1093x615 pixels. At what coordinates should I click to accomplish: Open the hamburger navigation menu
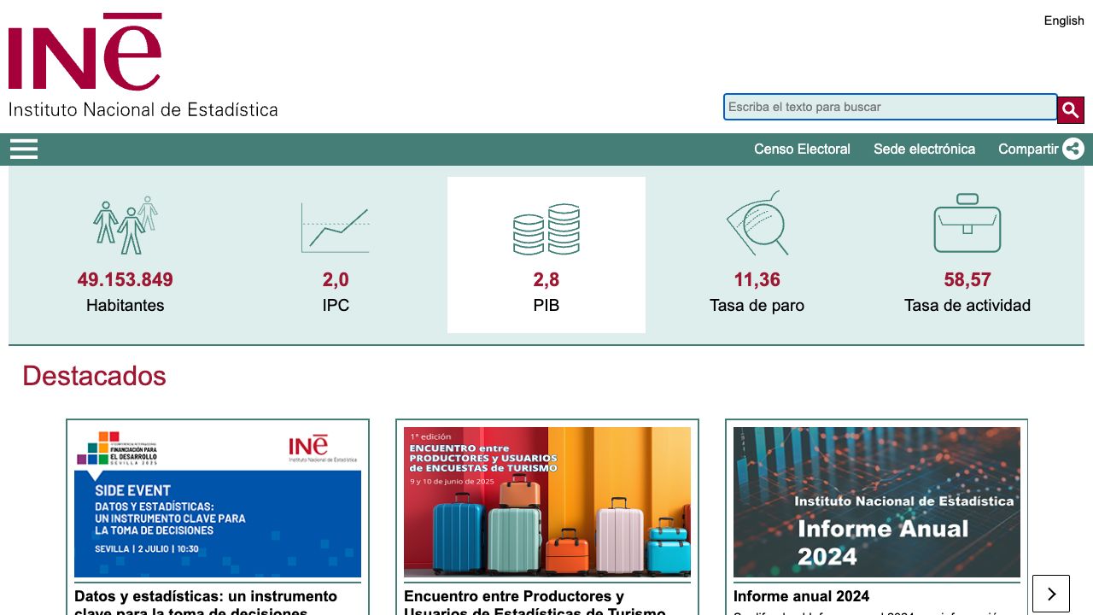tap(24, 149)
